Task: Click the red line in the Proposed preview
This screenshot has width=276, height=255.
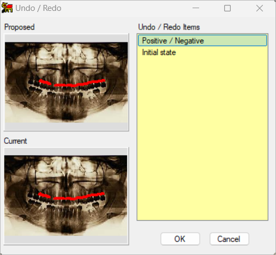Action: point(72,83)
